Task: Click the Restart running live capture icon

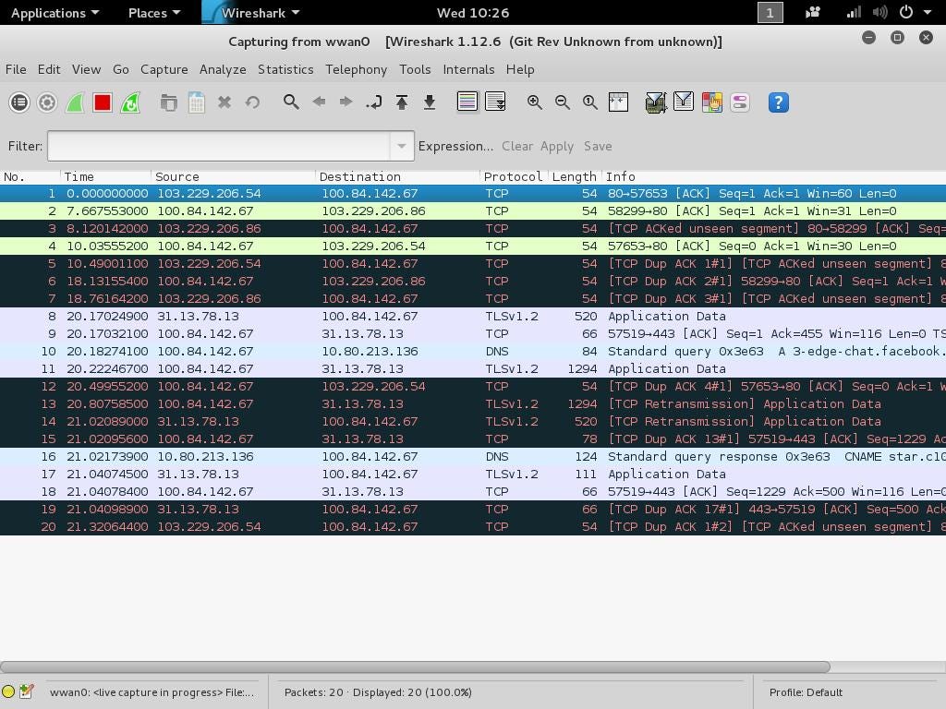Action: (x=130, y=102)
